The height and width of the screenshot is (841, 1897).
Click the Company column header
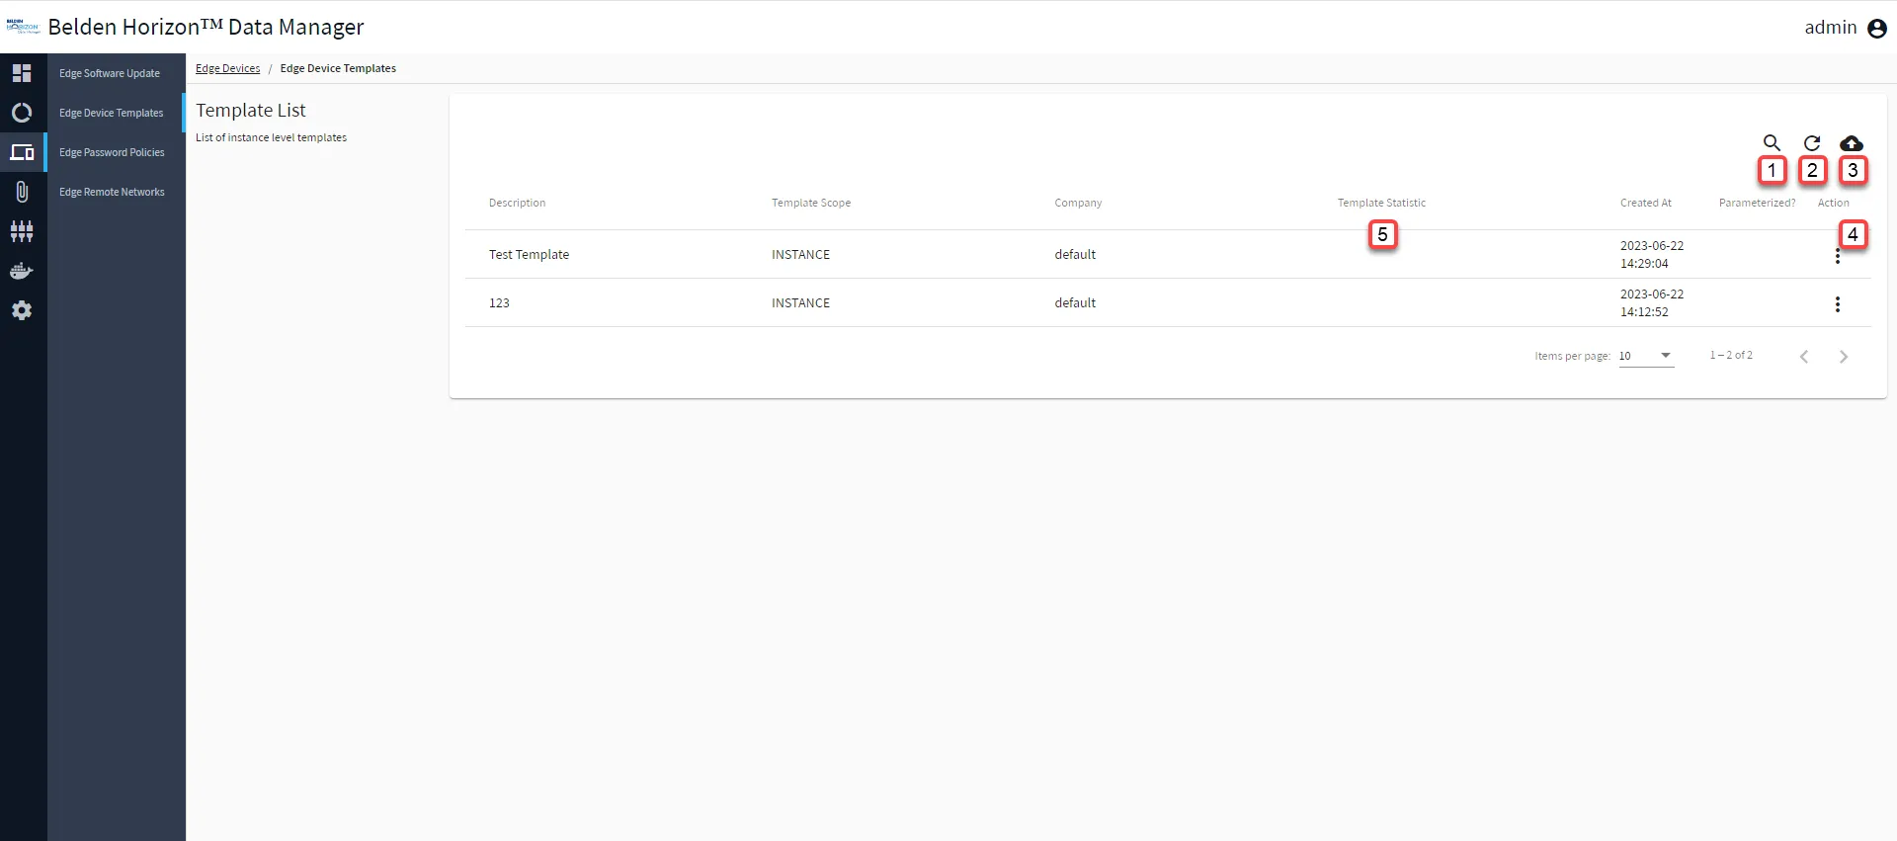pos(1078,203)
